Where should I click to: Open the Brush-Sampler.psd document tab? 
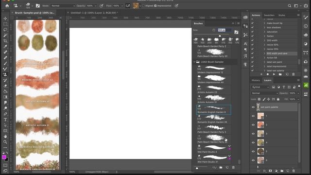click(x=35, y=13)
